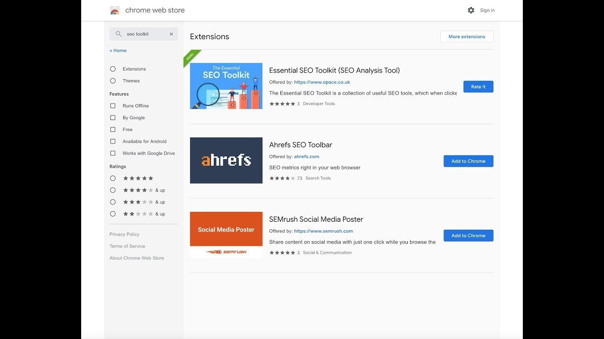Enable the Runs Offline checkbox
Screen dimensions: 604x339
(113, 106)
